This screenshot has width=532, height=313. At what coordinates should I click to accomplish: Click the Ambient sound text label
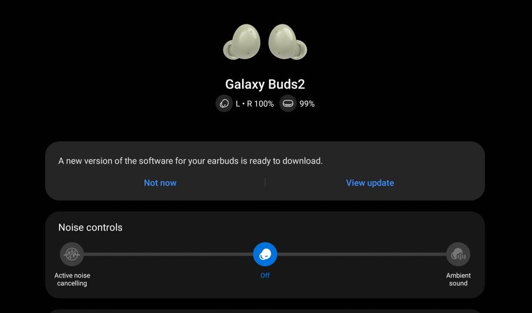tap(458, 280)
